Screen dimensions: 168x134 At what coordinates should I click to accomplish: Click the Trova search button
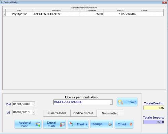(x=127, y=102)
